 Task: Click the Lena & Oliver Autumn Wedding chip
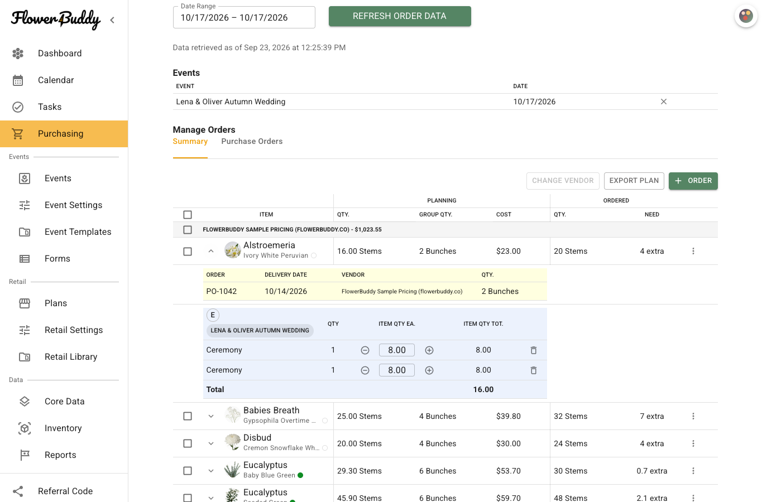tap(260, 330)
